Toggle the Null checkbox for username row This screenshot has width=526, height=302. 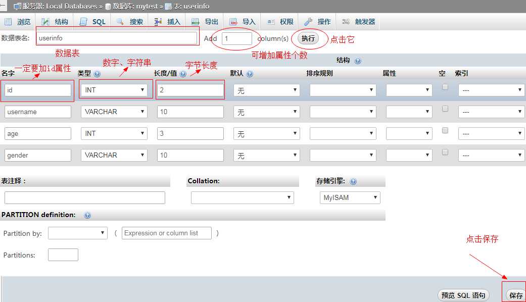(445, 109)
